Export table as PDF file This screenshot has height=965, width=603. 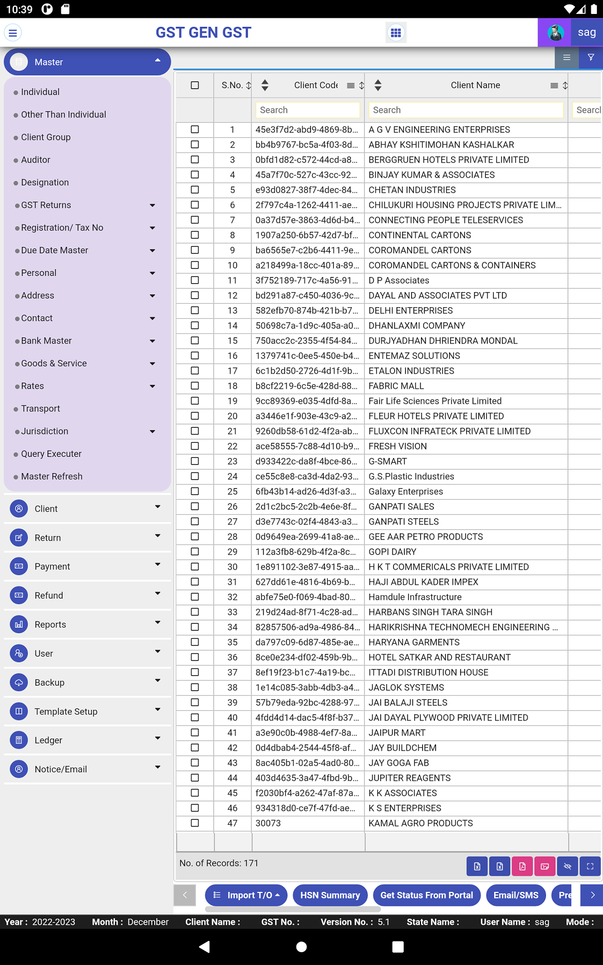tap(522, 866)
